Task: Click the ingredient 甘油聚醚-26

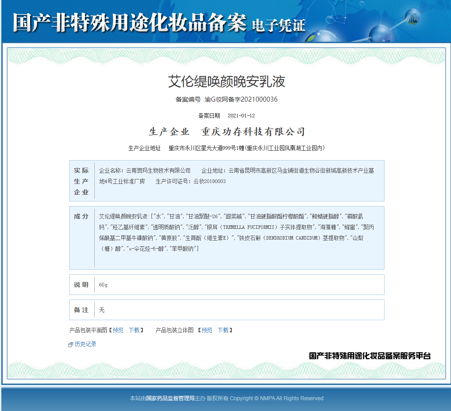Action: [203, 216]
